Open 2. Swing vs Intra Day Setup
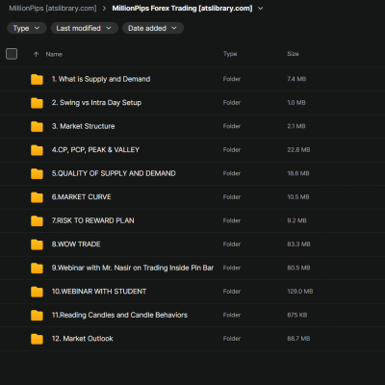The height and width of the screenshot is (385, 385). pos(96,103)
